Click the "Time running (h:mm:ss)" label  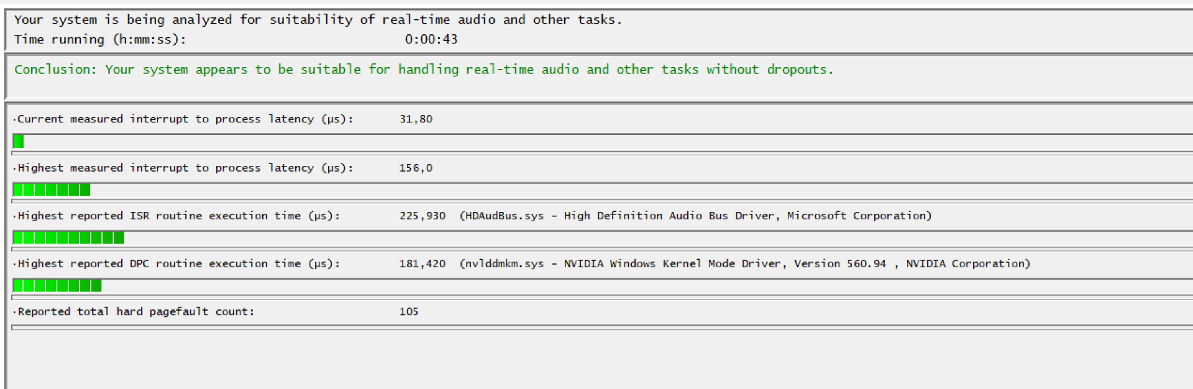pos(100,40)
